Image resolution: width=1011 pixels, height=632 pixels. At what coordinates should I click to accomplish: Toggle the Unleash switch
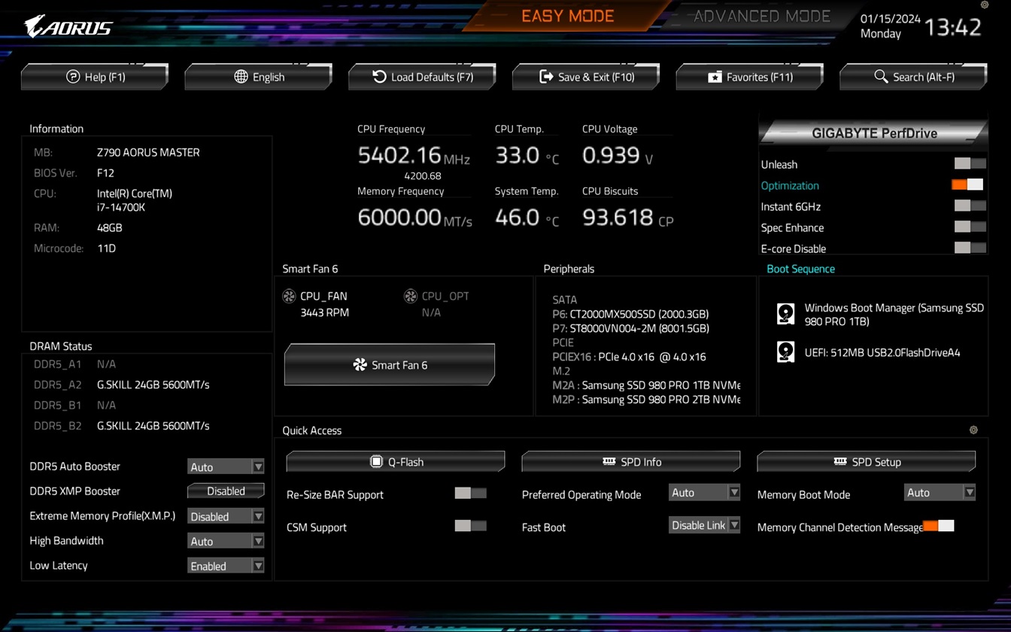970,163
